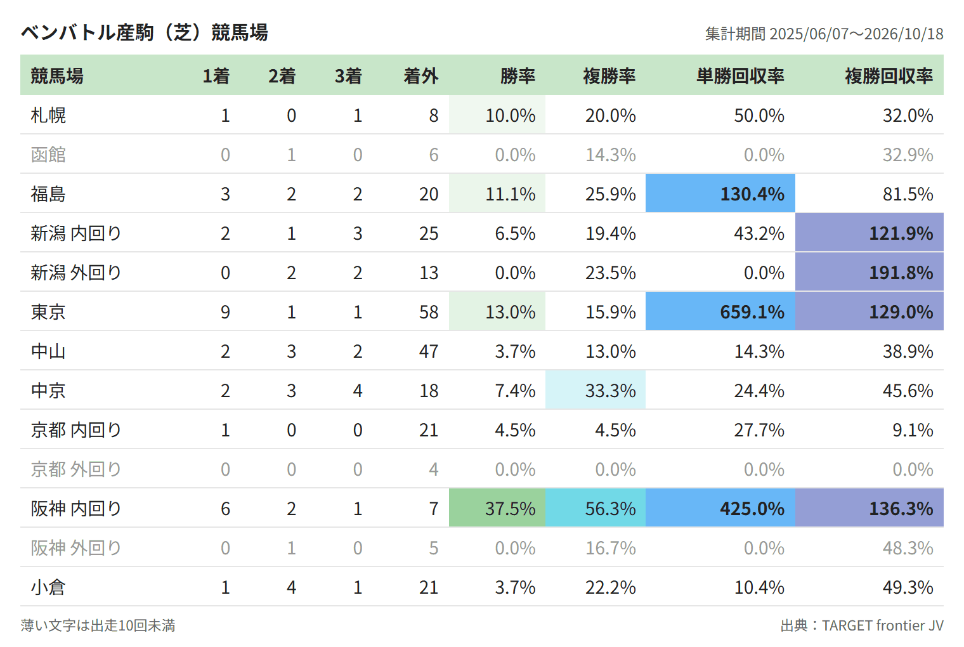Click the 集計期間 date range text
Viewport: 964px width, 647px height.
(824, 34)
